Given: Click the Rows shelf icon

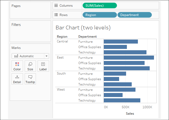Looking at the screenshot, I should click(x=56, y=15).
